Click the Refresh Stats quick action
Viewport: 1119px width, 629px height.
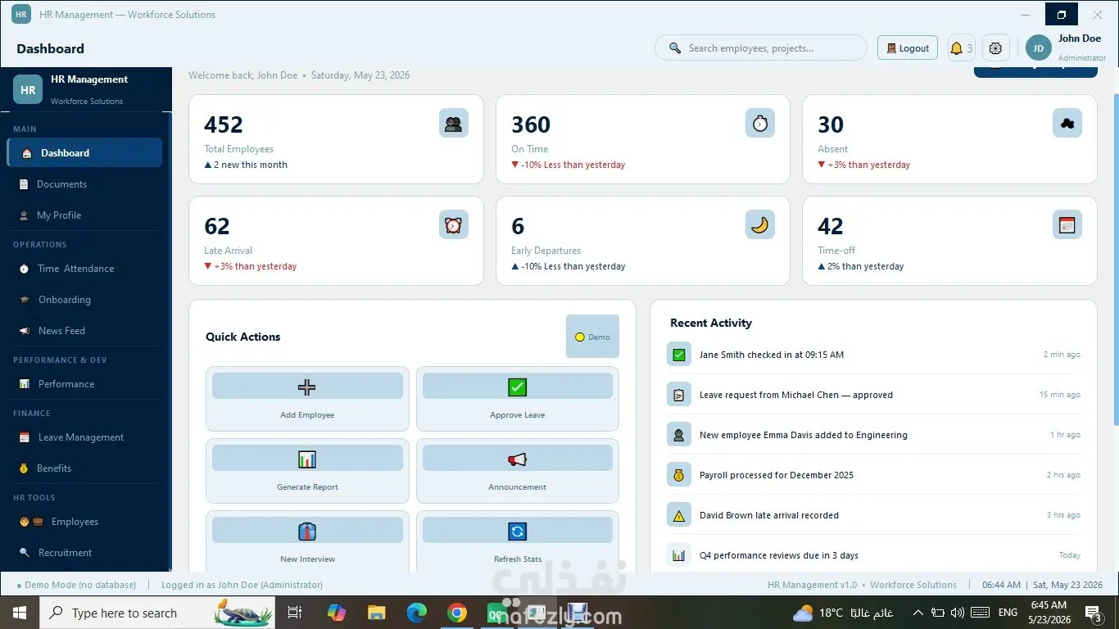[518, 542]
